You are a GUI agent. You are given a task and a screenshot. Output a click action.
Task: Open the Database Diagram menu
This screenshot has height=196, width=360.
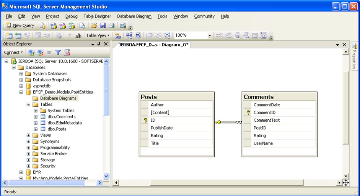134,16
